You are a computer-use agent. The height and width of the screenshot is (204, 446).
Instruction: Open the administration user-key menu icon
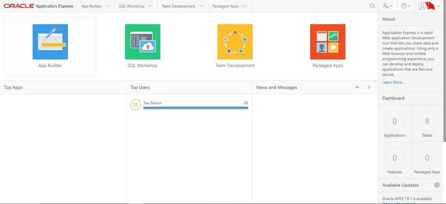pos(388,6)
